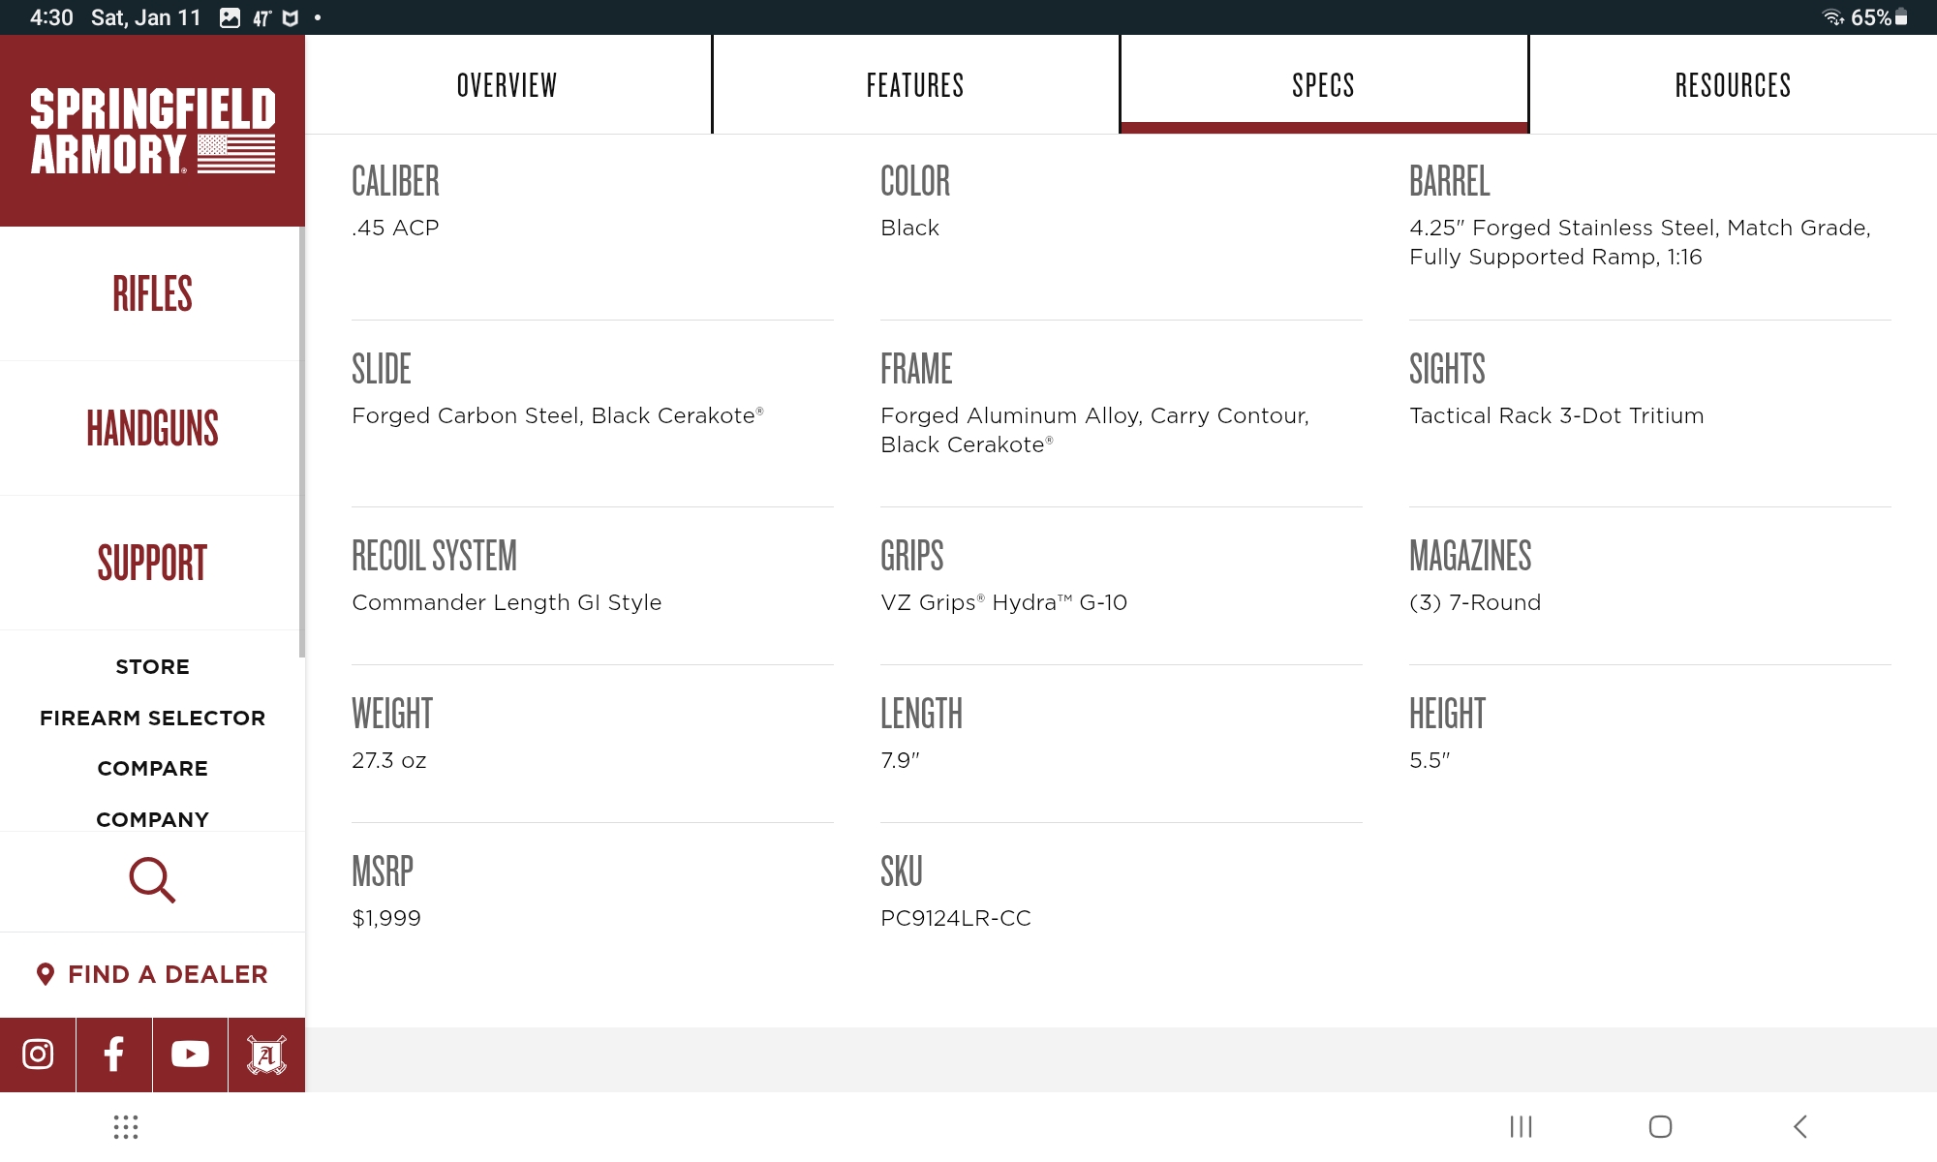Select the 5.5" height value
The image size is (1937, 1162).
tap(1430, 760)
